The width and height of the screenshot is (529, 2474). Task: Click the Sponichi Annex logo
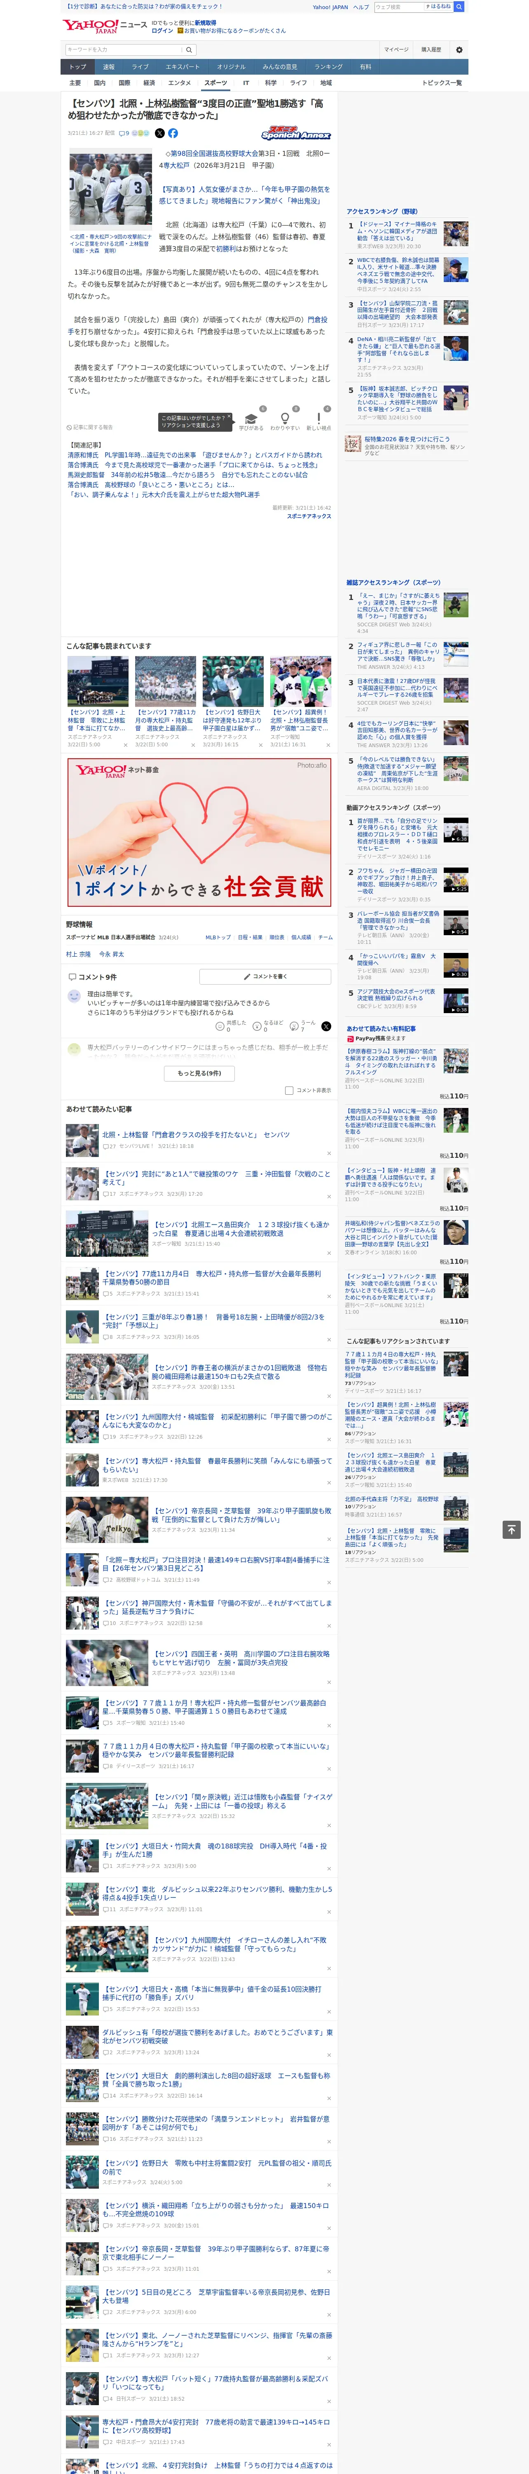[296, 134]
